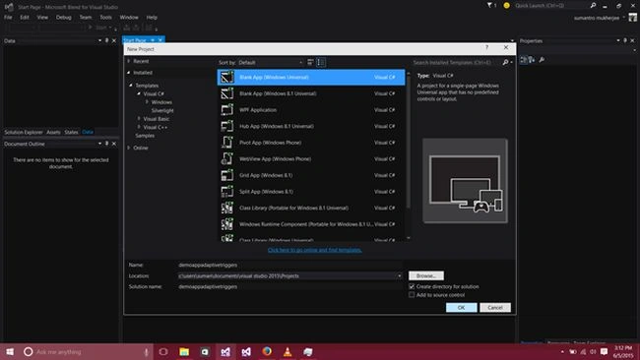
Task: Open the File menu
Action: 8,17
